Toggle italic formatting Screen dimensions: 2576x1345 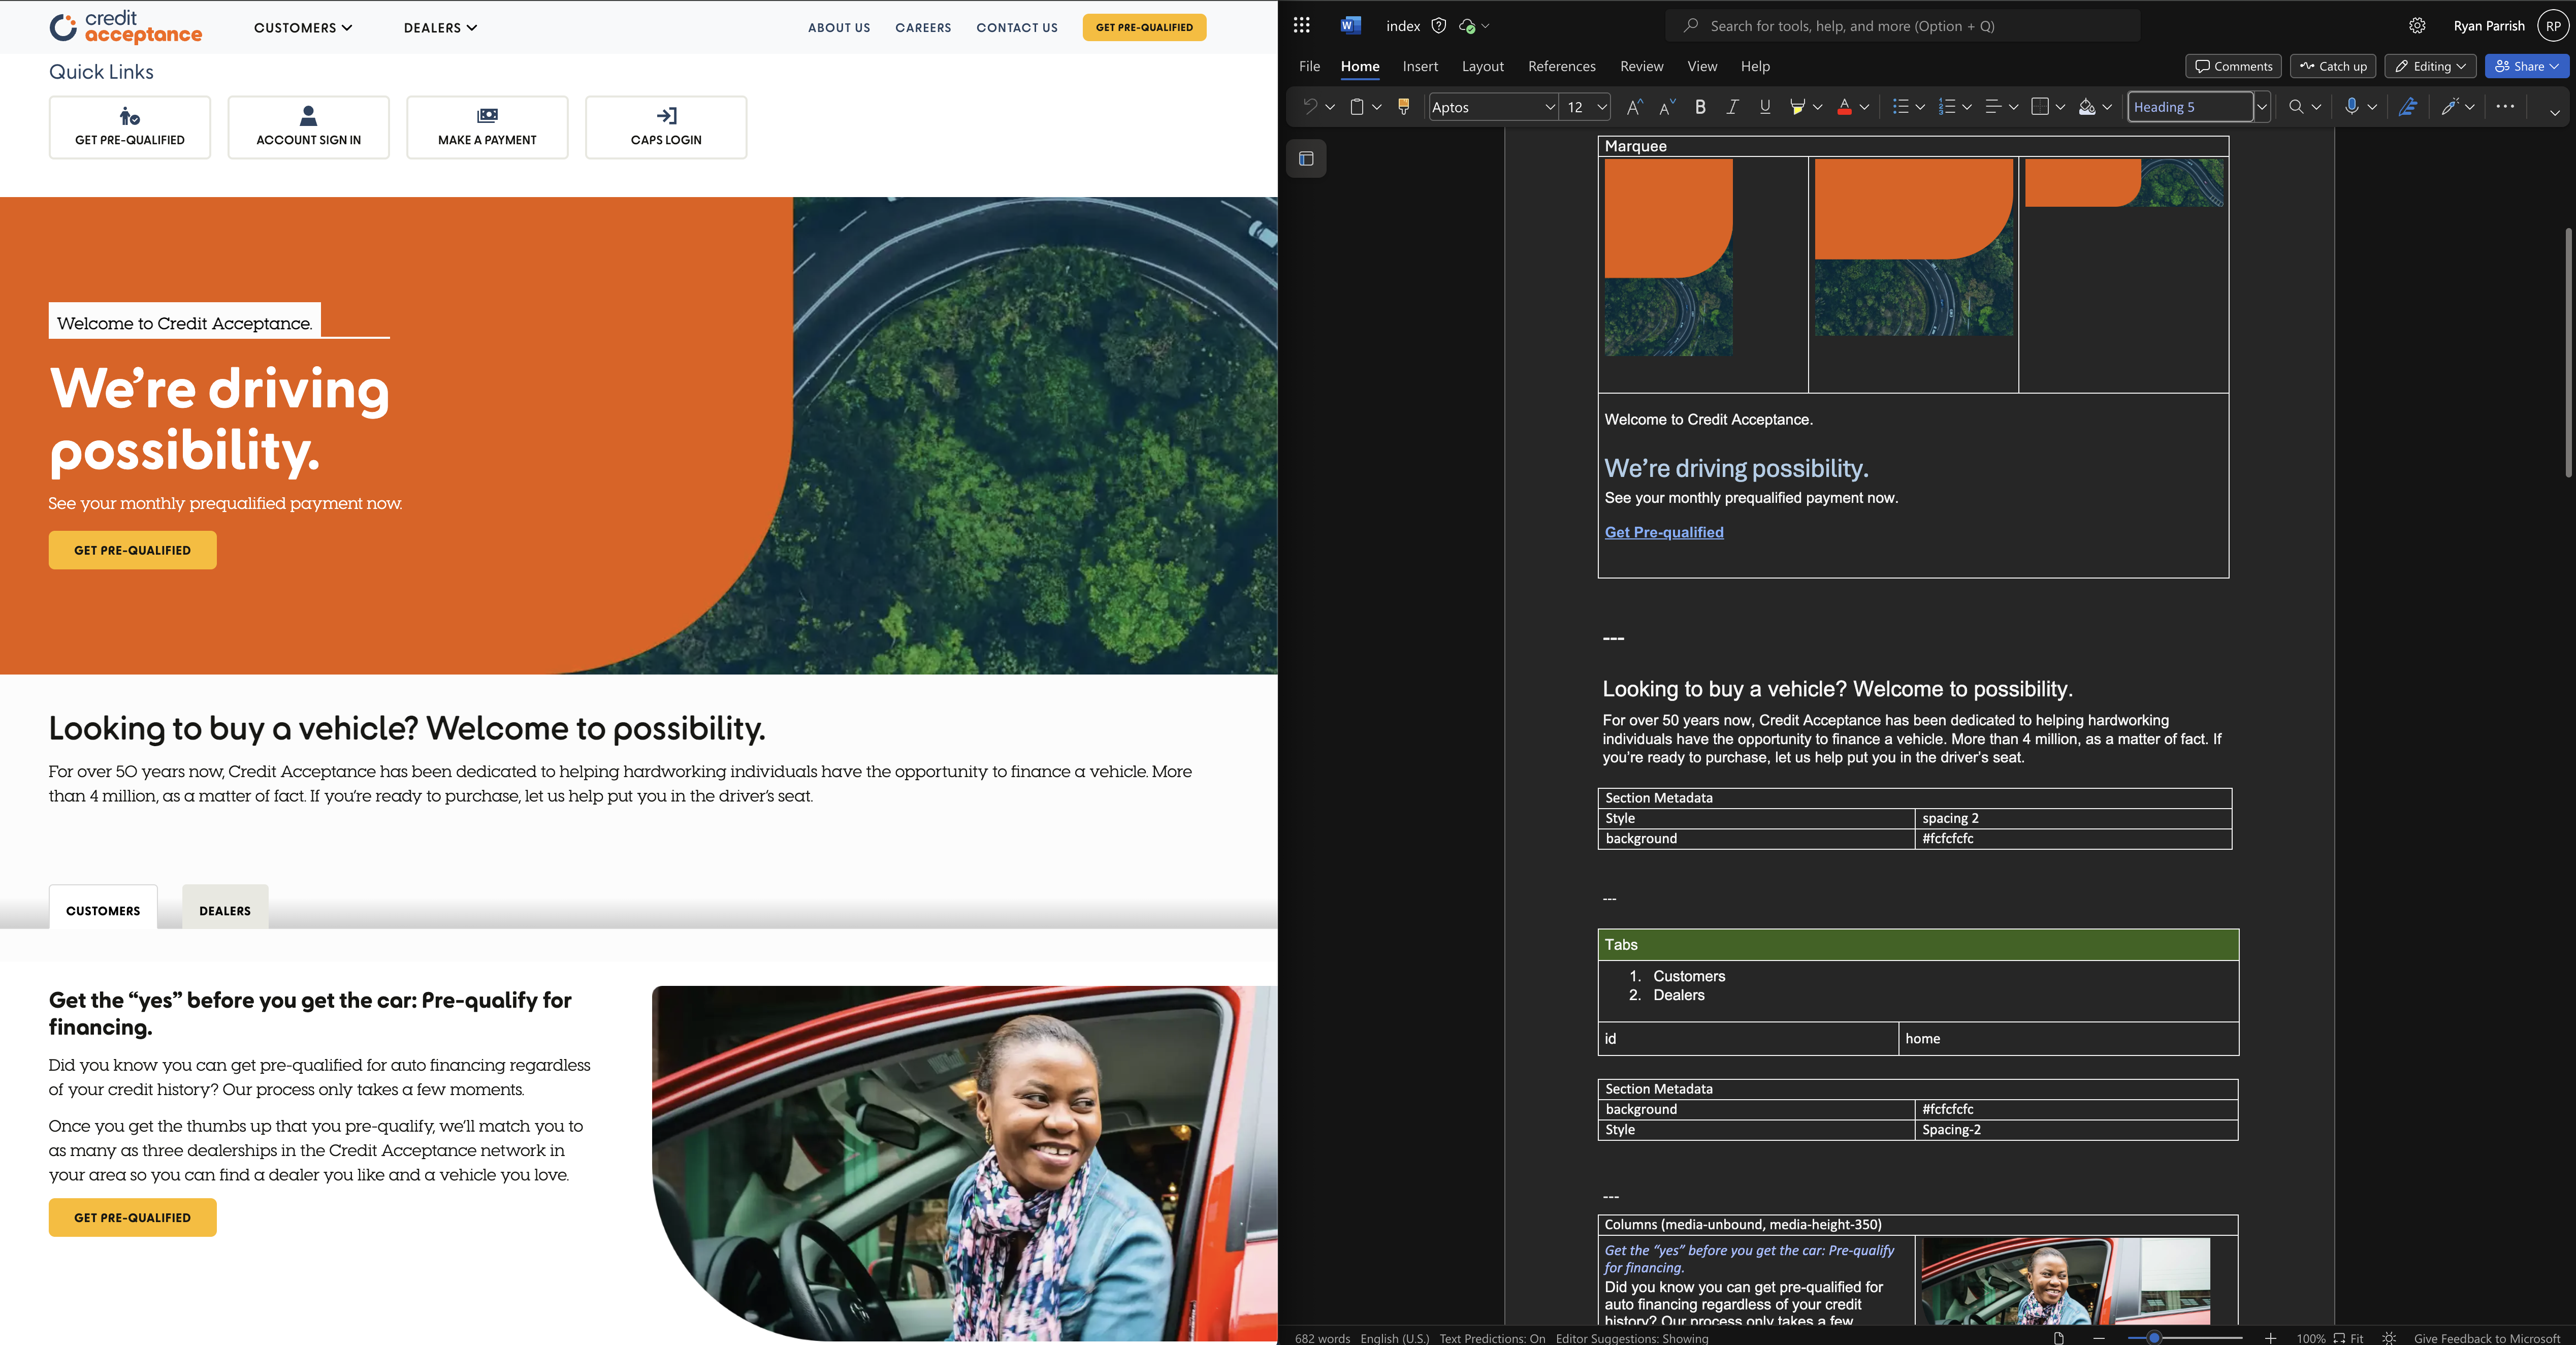[1732, 107]
